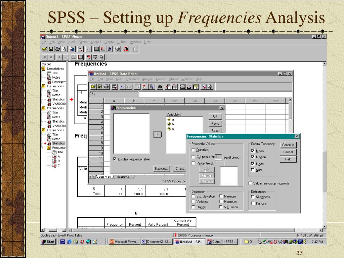344x258 pixels.
Task: Uncheck the Mode checkbox
Action: point(253,164)
